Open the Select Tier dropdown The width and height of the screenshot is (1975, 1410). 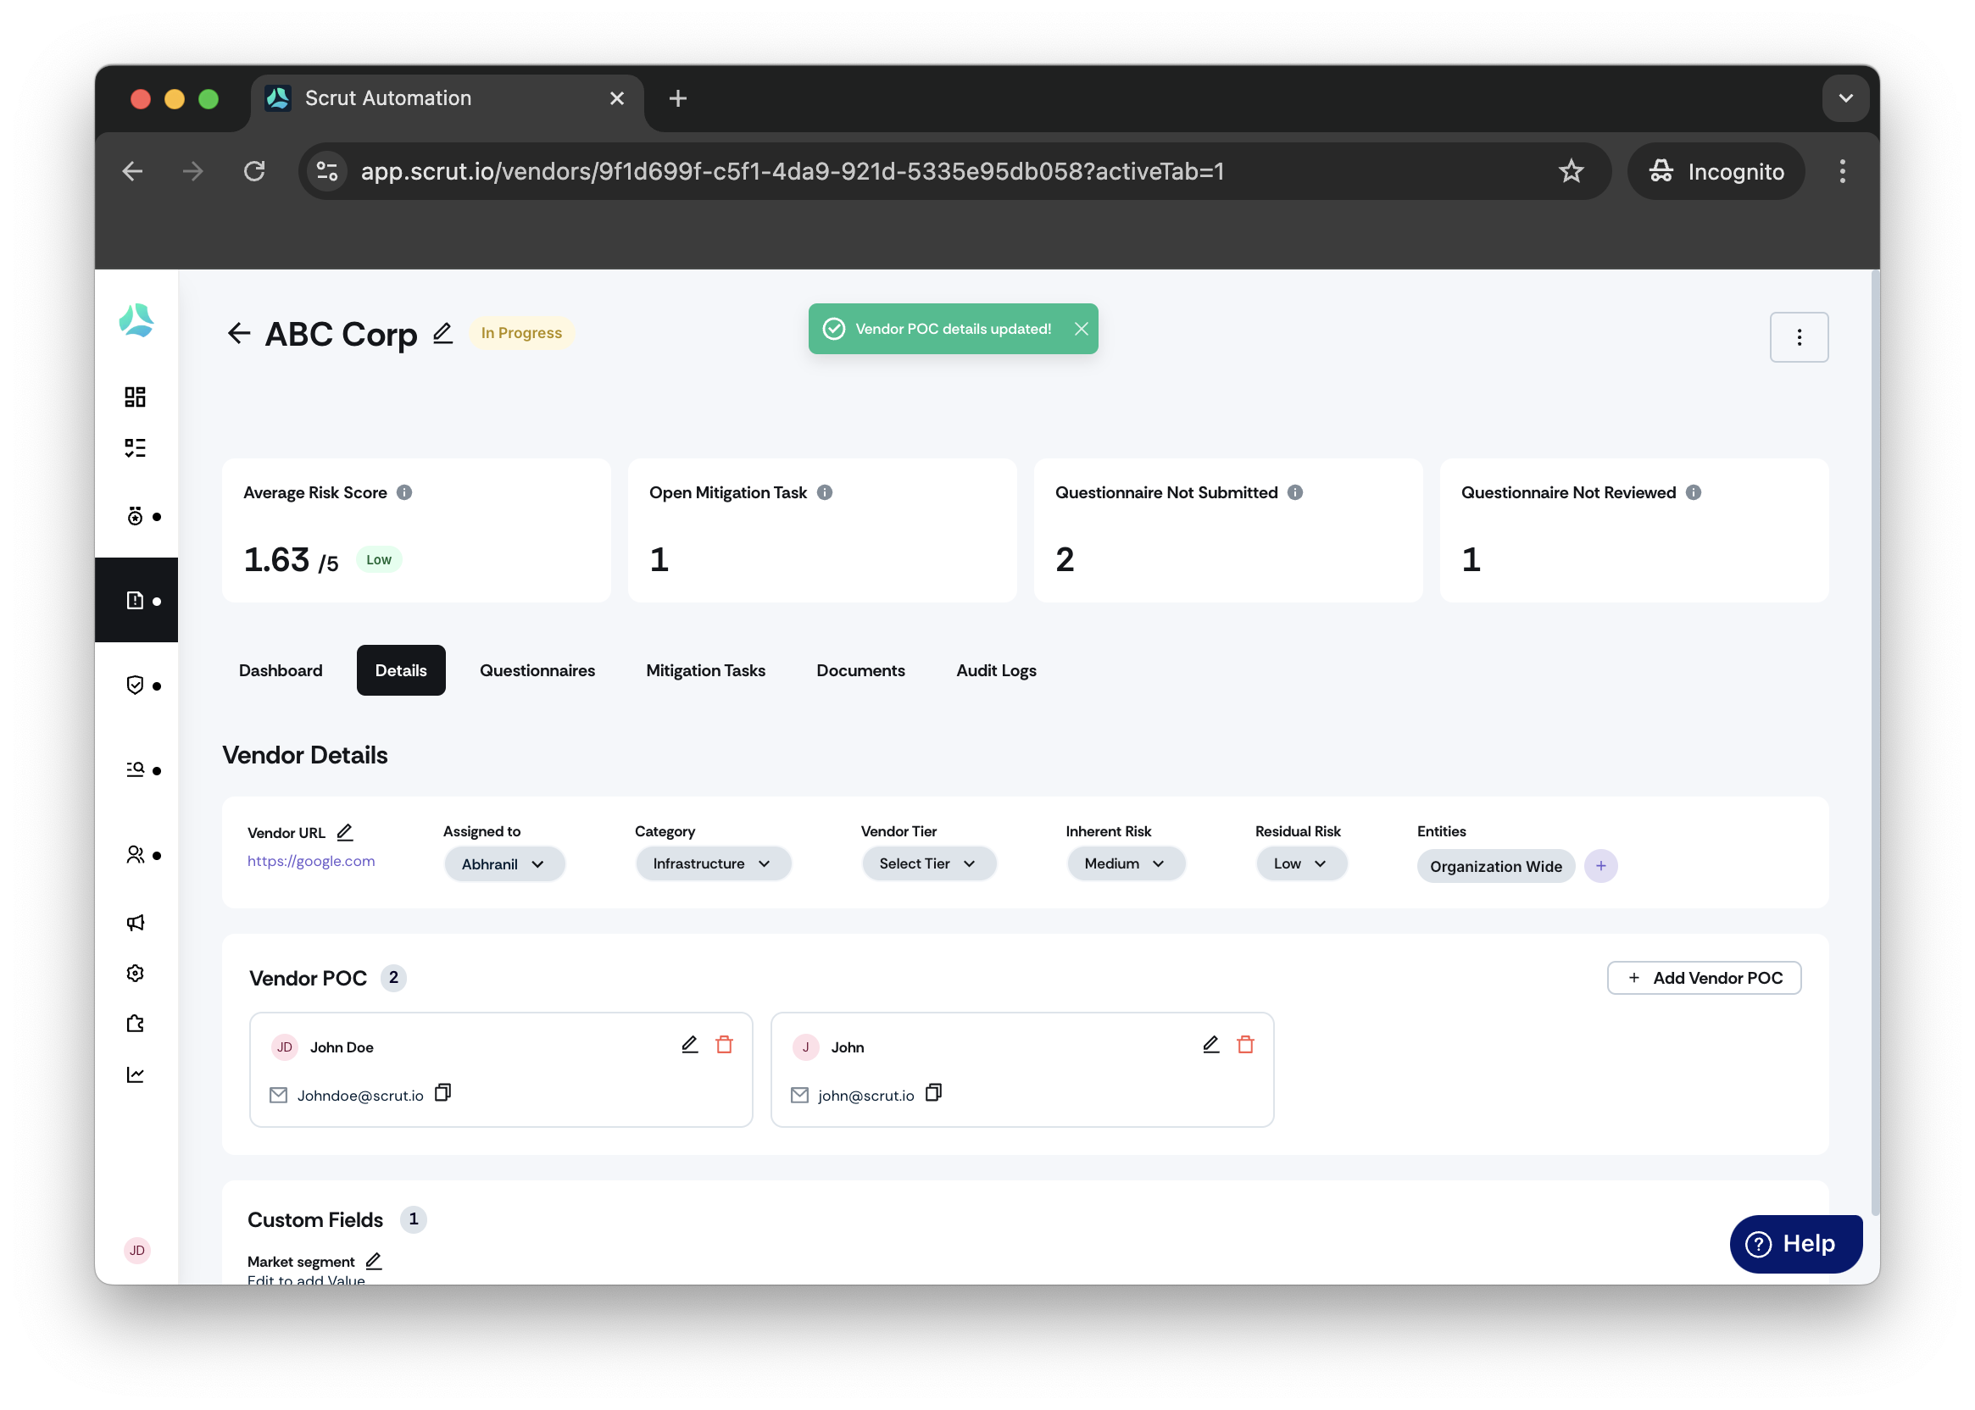[928, 863]
